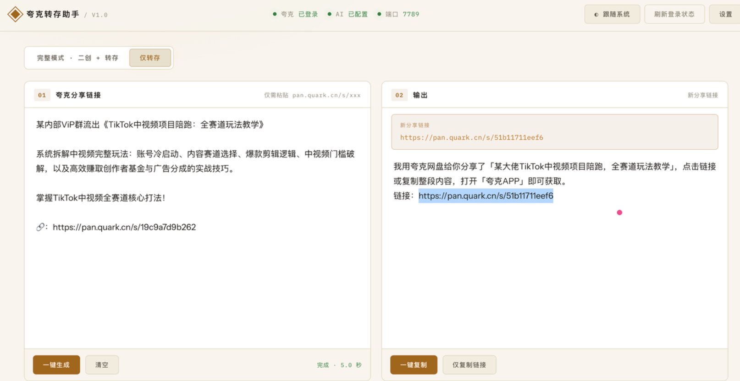
Task: Click the link emoji icon before the input URL
Action: [40, 227]
